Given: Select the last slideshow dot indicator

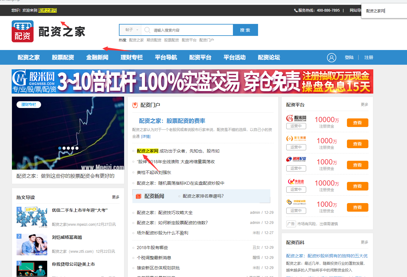Looking at the screenshot, I should tap(77, 148).
